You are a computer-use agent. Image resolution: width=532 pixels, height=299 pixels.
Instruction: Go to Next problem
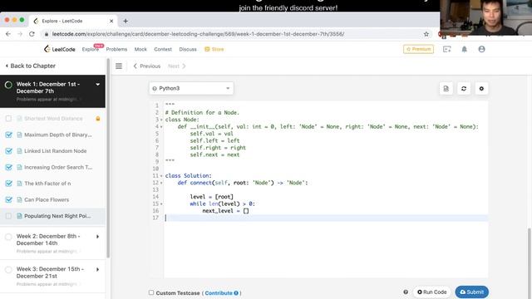click(x=177, y=66)
